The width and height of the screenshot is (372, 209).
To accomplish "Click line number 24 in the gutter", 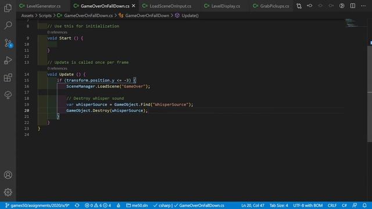I will [x=27, y=135].
